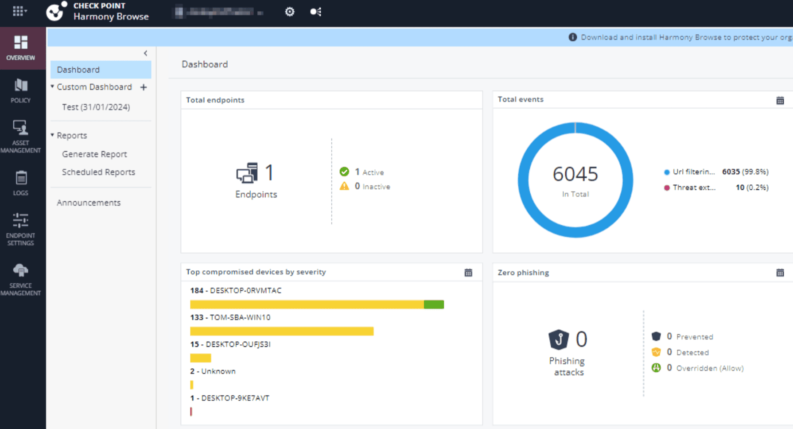This screenshot has height=429, width=793.
Task: Open calendar on Top compromised devices widget
Action: pos(468,273)
